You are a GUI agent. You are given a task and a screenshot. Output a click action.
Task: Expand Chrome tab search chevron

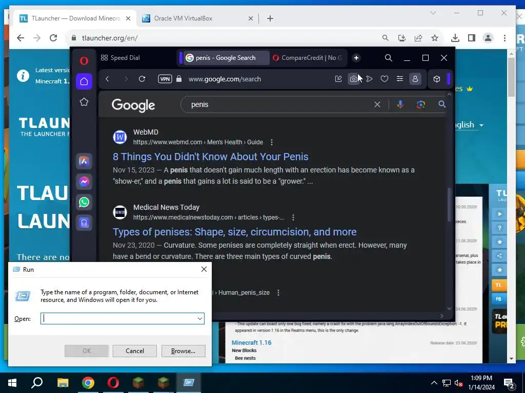[433, 13]
